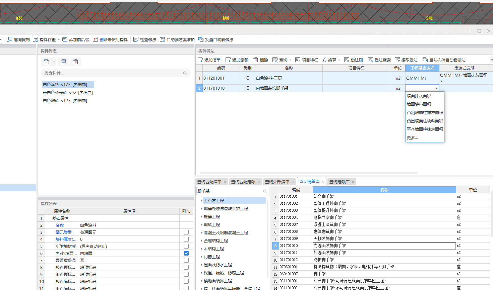Open 自动套方案维护
This screenshot has width=493, height=290.
coord(177,39)
